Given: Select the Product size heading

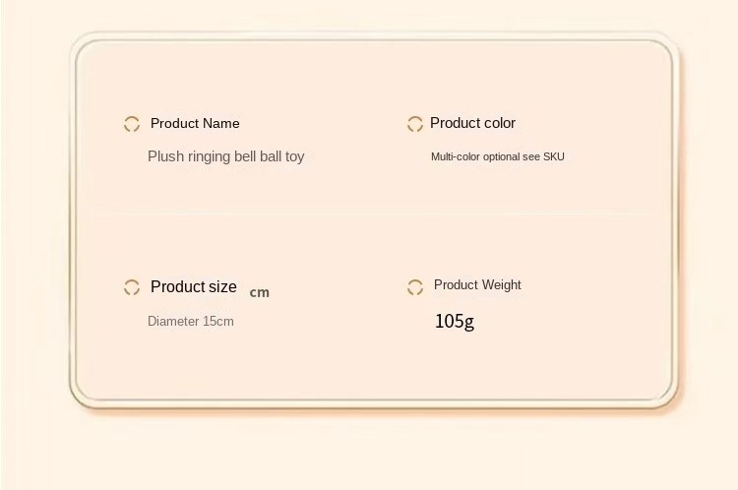Looking at the screenshot, I should pyautogui.click(x=194, y=286).
